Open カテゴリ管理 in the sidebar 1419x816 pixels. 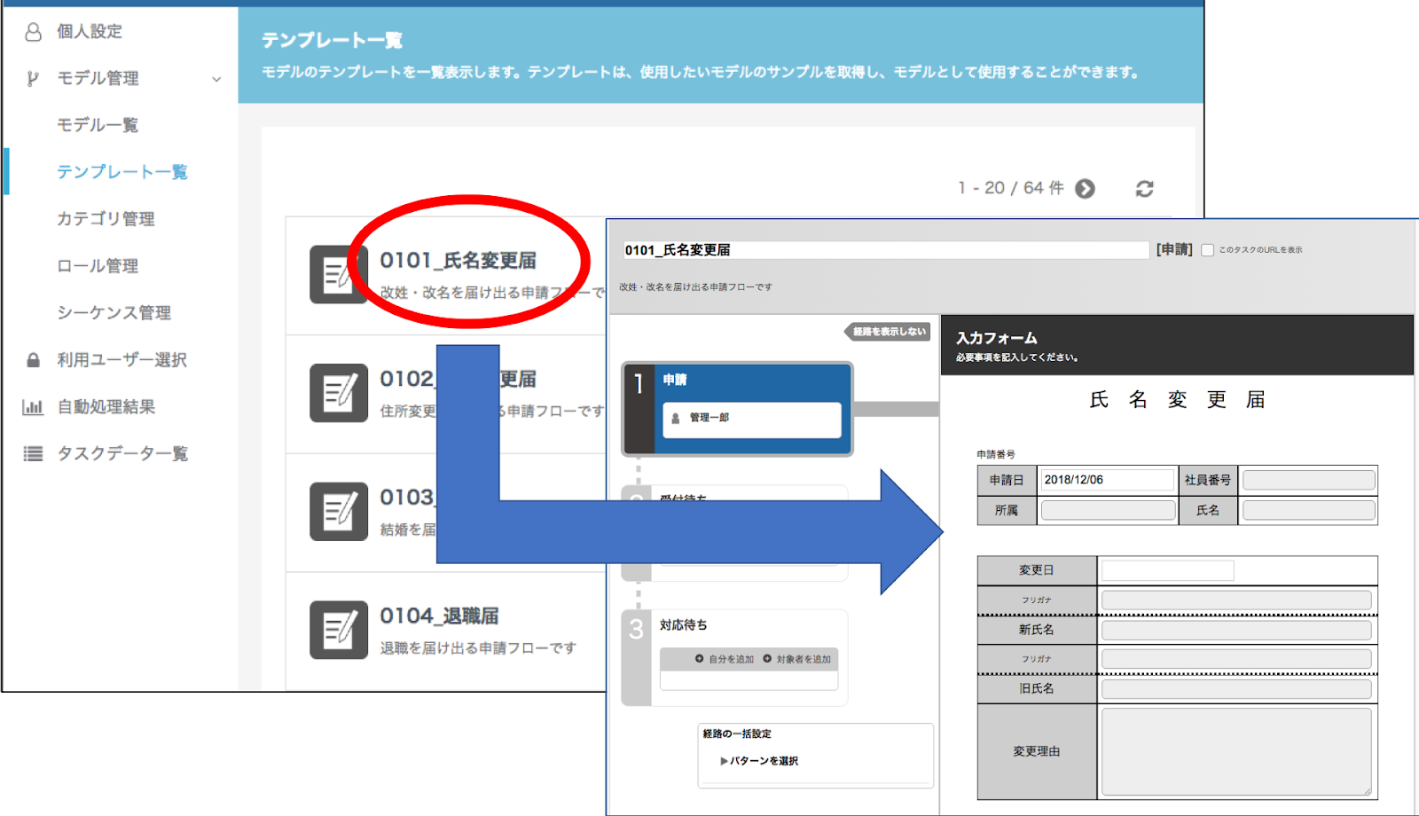click(x=106, y=219)
